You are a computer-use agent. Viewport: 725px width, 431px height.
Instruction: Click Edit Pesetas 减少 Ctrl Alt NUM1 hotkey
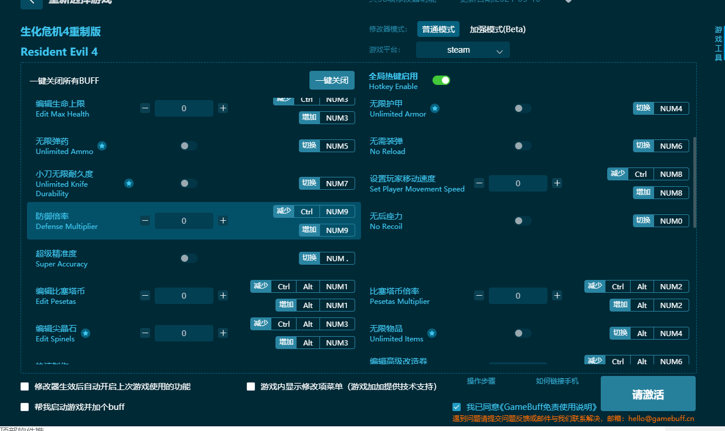(302, 286)
